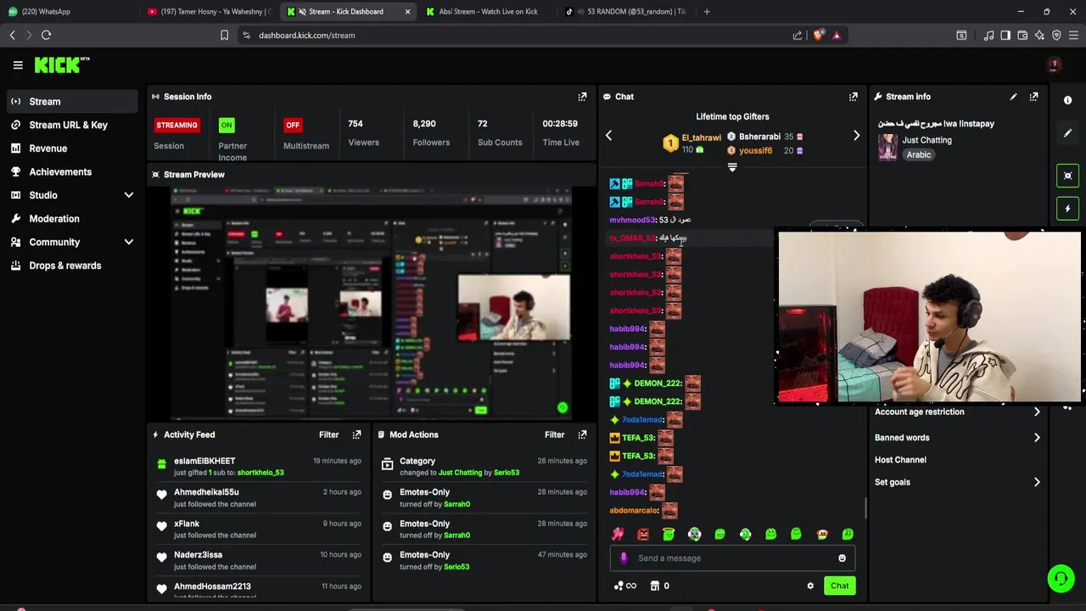Open the hamburger menu beside the Kick logo

18,64
